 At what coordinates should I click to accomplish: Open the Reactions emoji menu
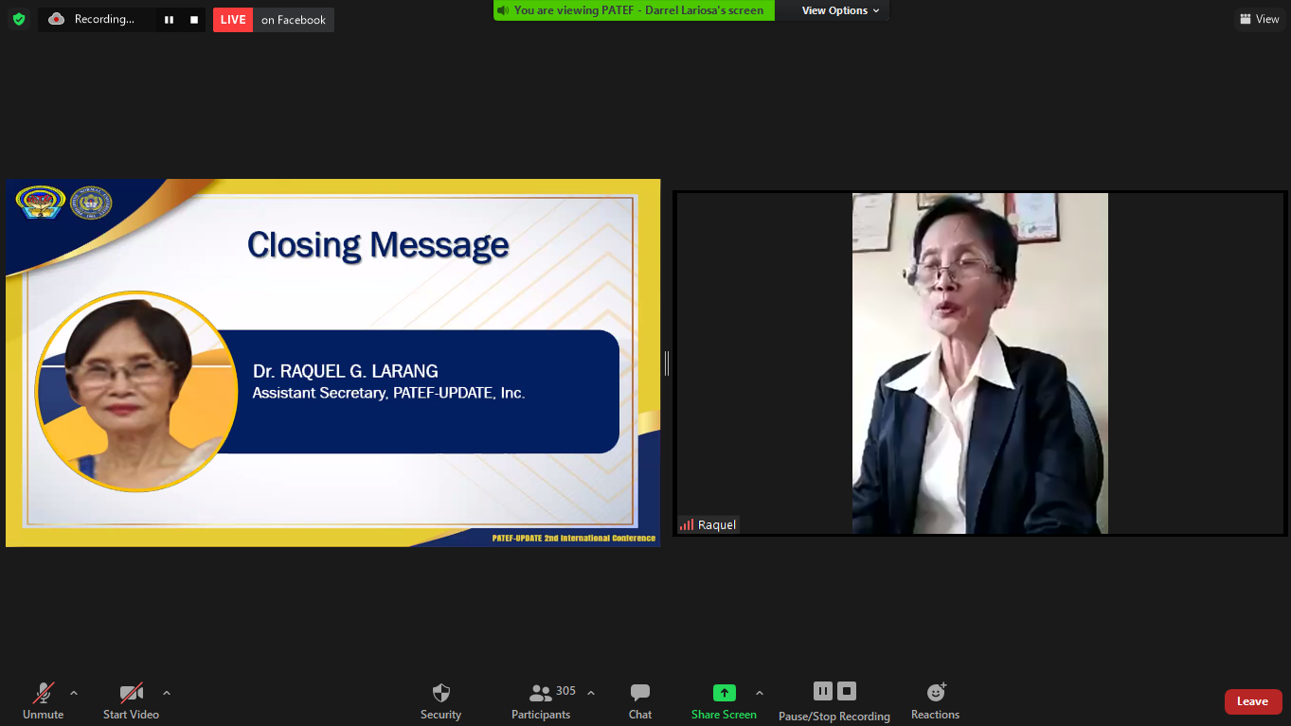935,699
